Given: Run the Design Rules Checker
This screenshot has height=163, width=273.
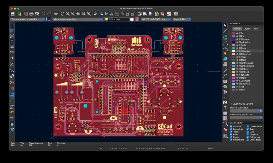Looking at the screenshot, I should coord(162,14).
